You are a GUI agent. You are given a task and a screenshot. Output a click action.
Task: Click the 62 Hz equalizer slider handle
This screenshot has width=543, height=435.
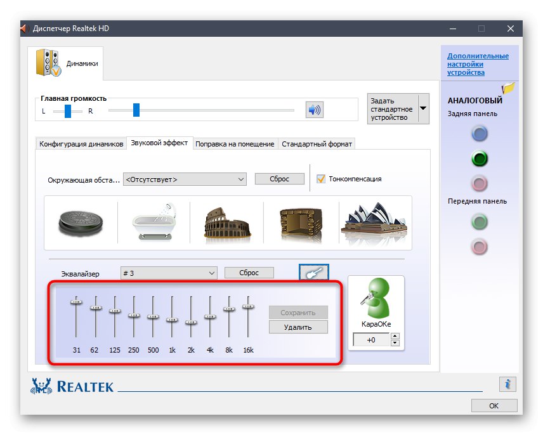pos(96,308)
